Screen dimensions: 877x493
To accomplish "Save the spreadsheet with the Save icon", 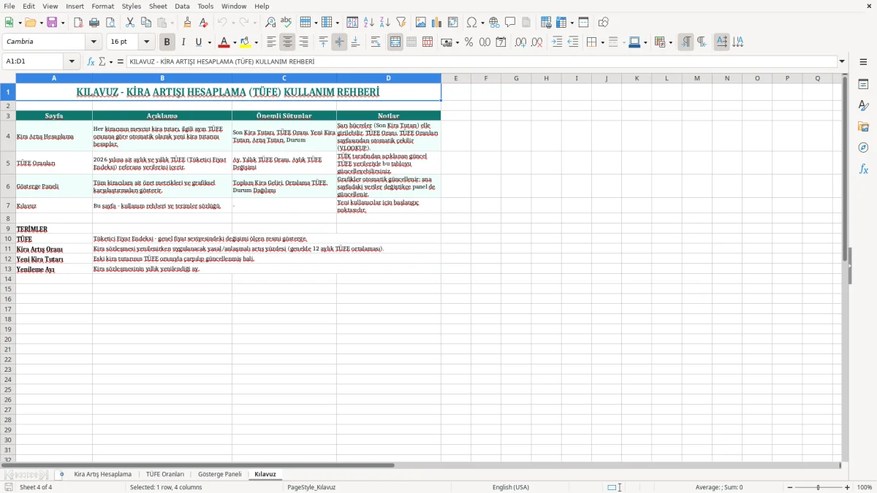I will (52, 23).
